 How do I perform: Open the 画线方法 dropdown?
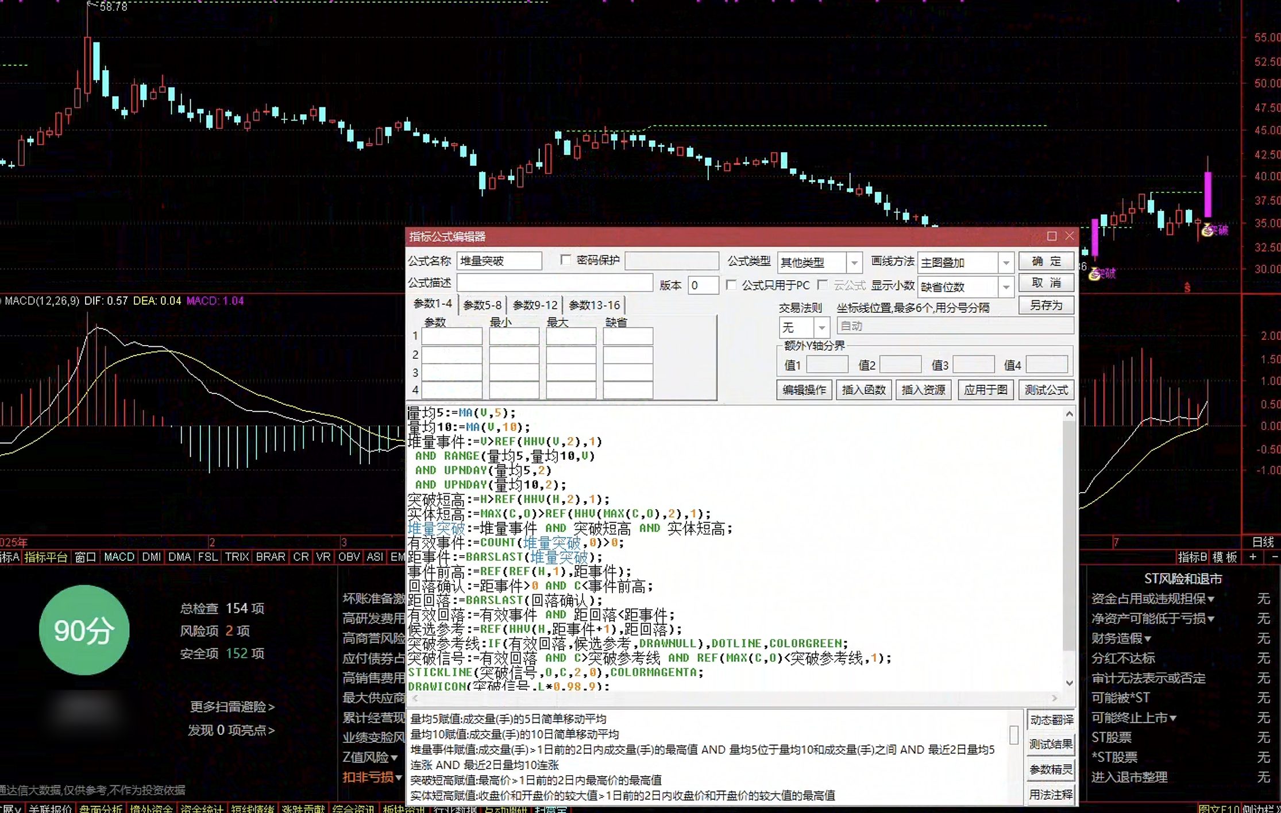1006,263
